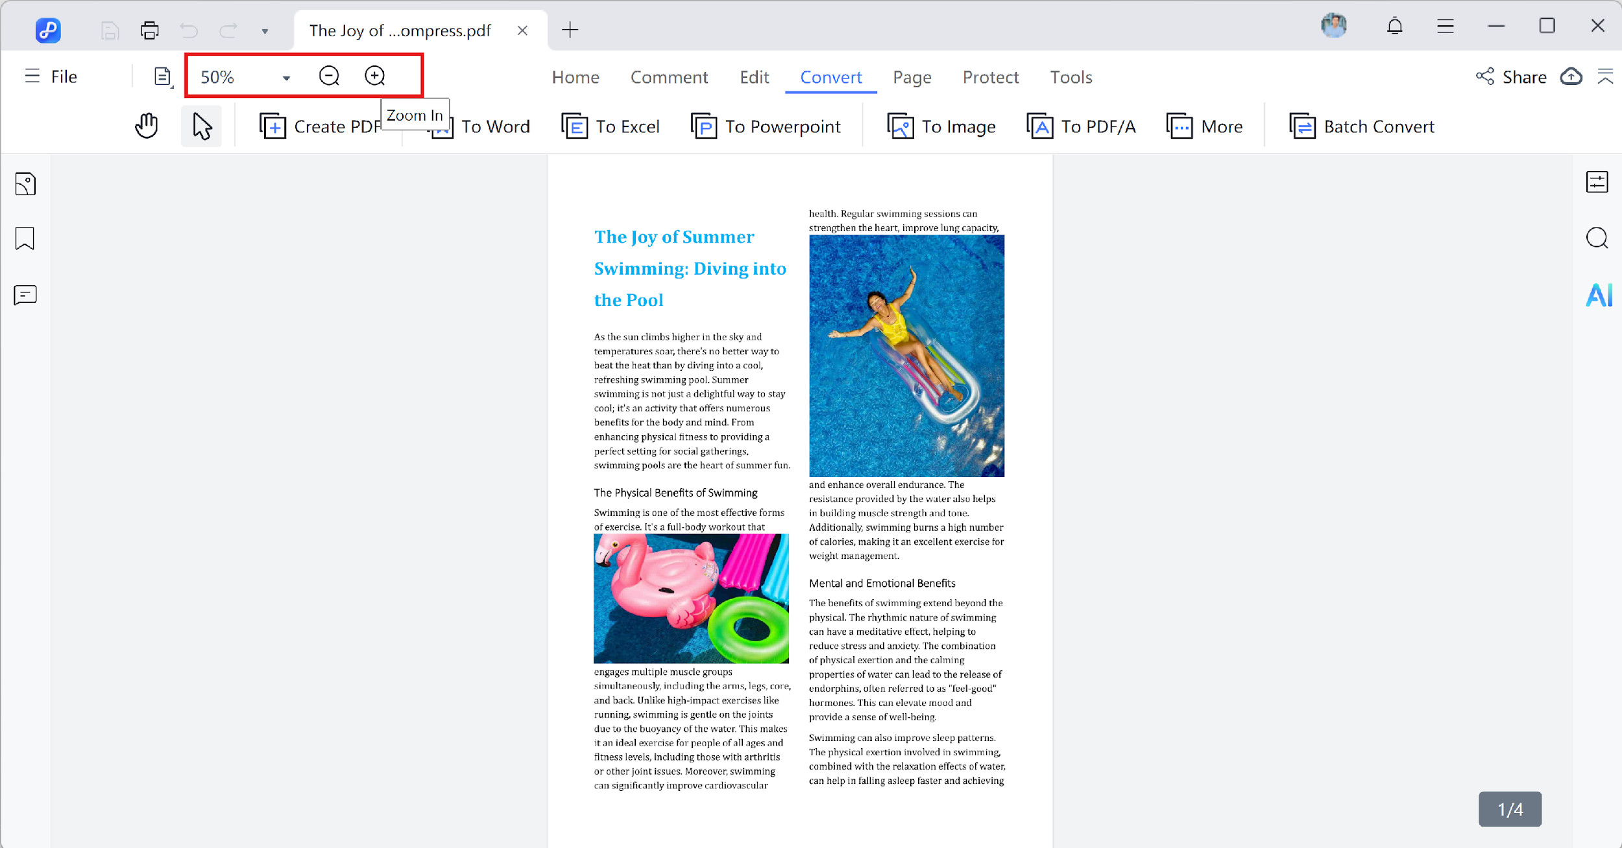Toggle the Hand pan tool
This screenshot has width=1622, height=848.
[x=146, y=125]
